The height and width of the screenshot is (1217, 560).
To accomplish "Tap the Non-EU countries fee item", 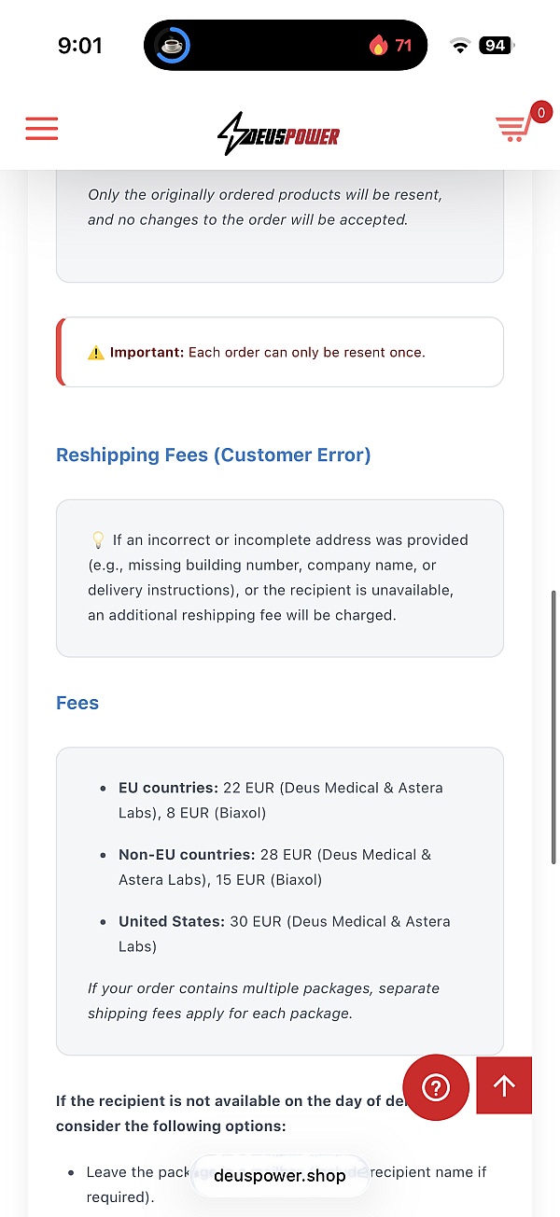I will (x=275, y=867).
